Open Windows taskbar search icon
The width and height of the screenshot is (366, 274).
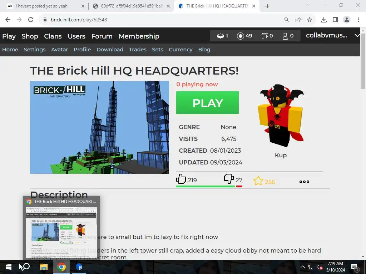tap(26, 267)
